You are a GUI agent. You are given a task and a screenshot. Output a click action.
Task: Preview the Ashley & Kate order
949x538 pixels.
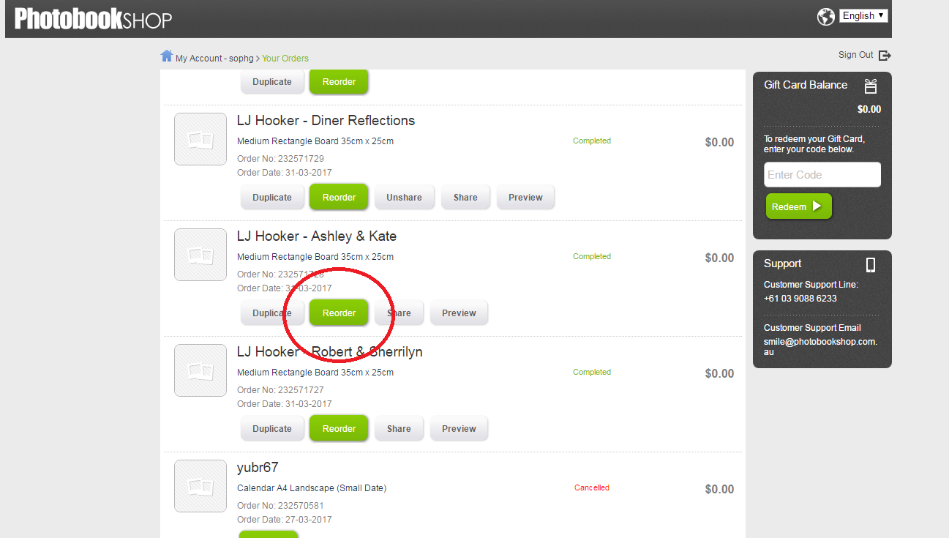[x=459, y=313]
